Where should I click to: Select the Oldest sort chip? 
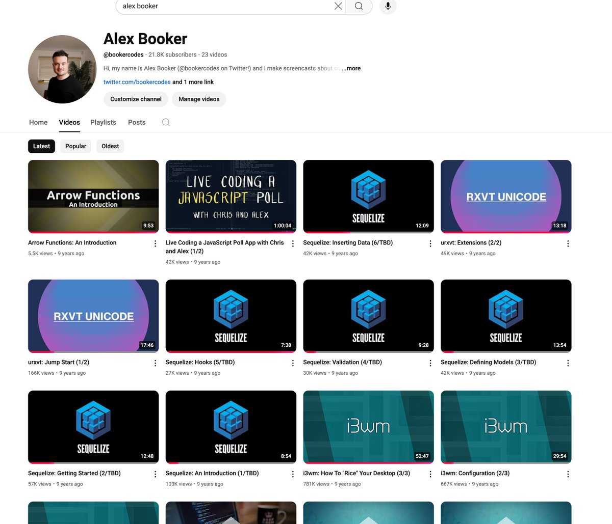tap(110, 146)
